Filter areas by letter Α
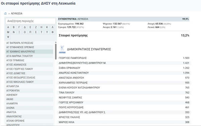Viewport: 201px width, 126px height. click(8, 27)
